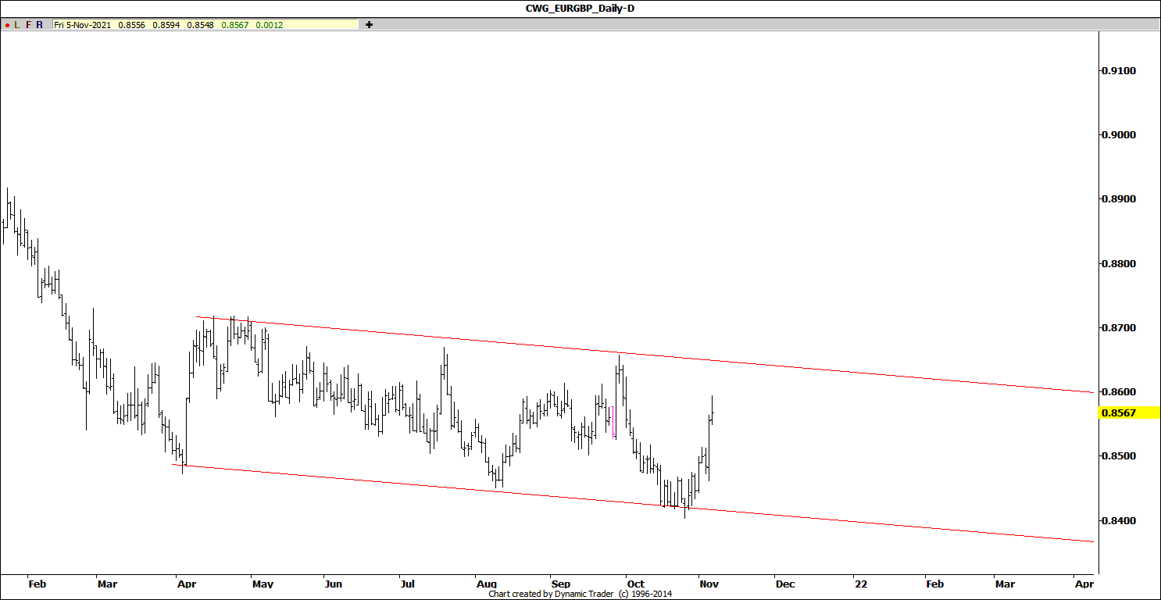Select the lower red channel trendline

tap(633, 503)
